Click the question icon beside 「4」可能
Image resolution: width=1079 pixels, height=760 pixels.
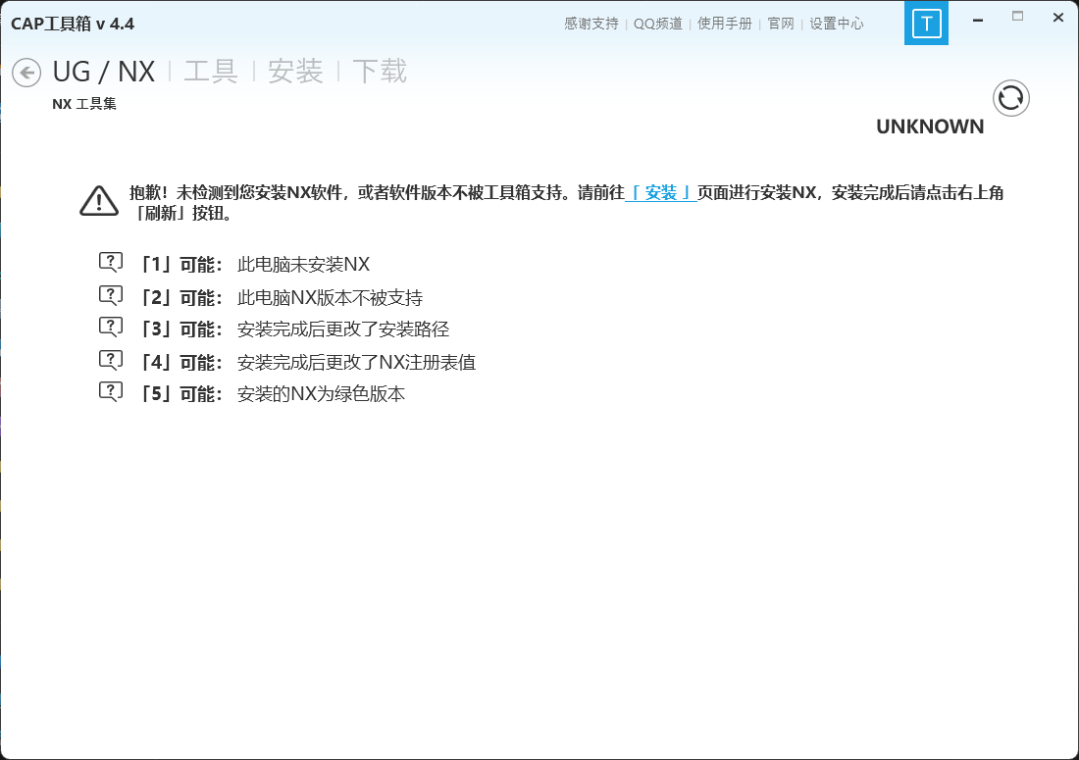point(110,358)
